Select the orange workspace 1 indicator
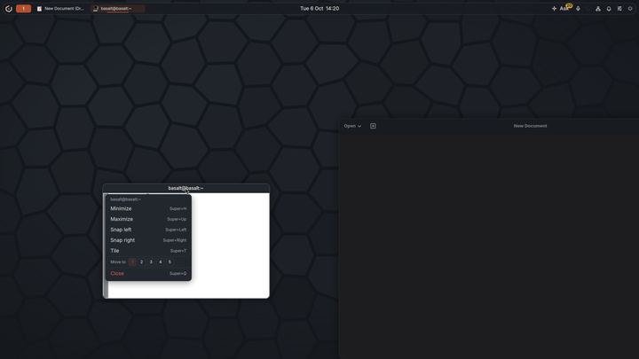Viewport: 639px width, 359px height. click(24, 9)
